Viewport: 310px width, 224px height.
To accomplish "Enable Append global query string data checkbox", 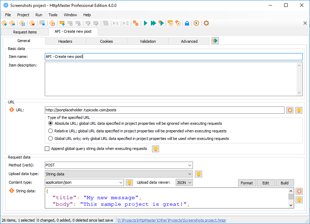I will (47, 149).
